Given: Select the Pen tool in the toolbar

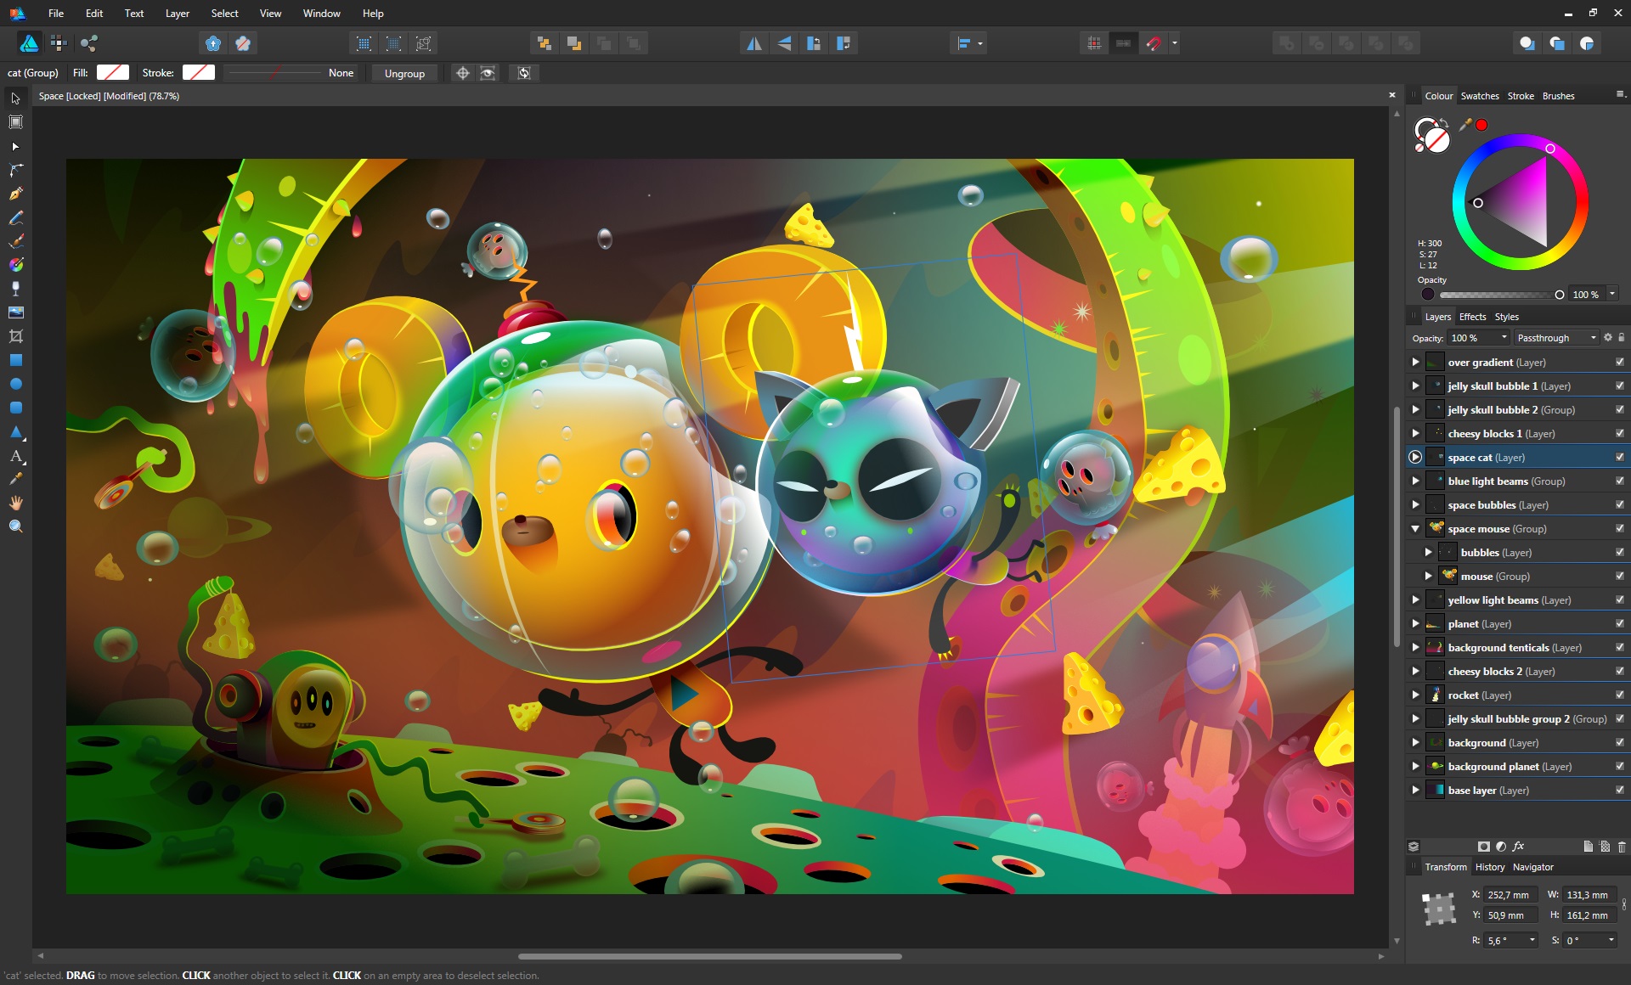Looking at the screenshot, I should (x=15, y=194).
